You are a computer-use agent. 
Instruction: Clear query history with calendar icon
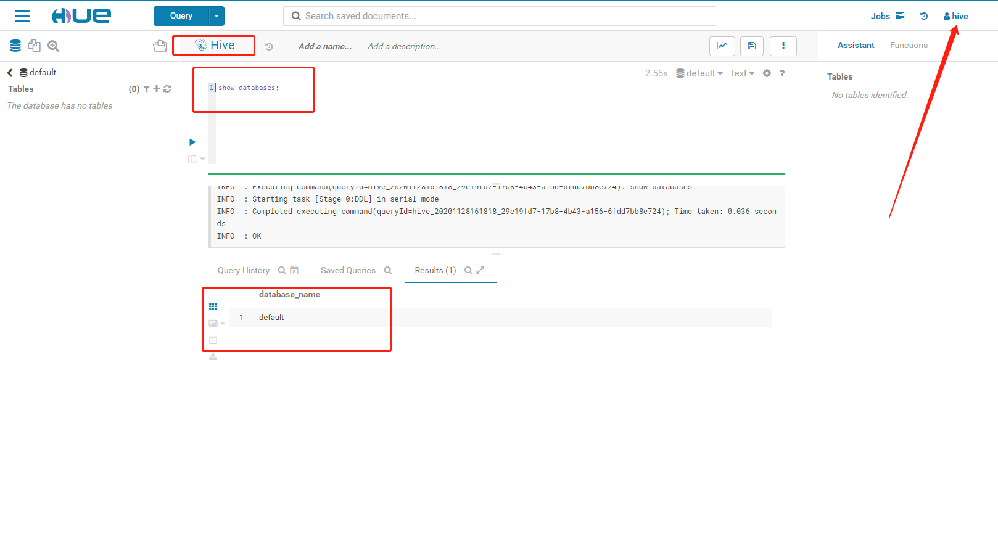294,270
